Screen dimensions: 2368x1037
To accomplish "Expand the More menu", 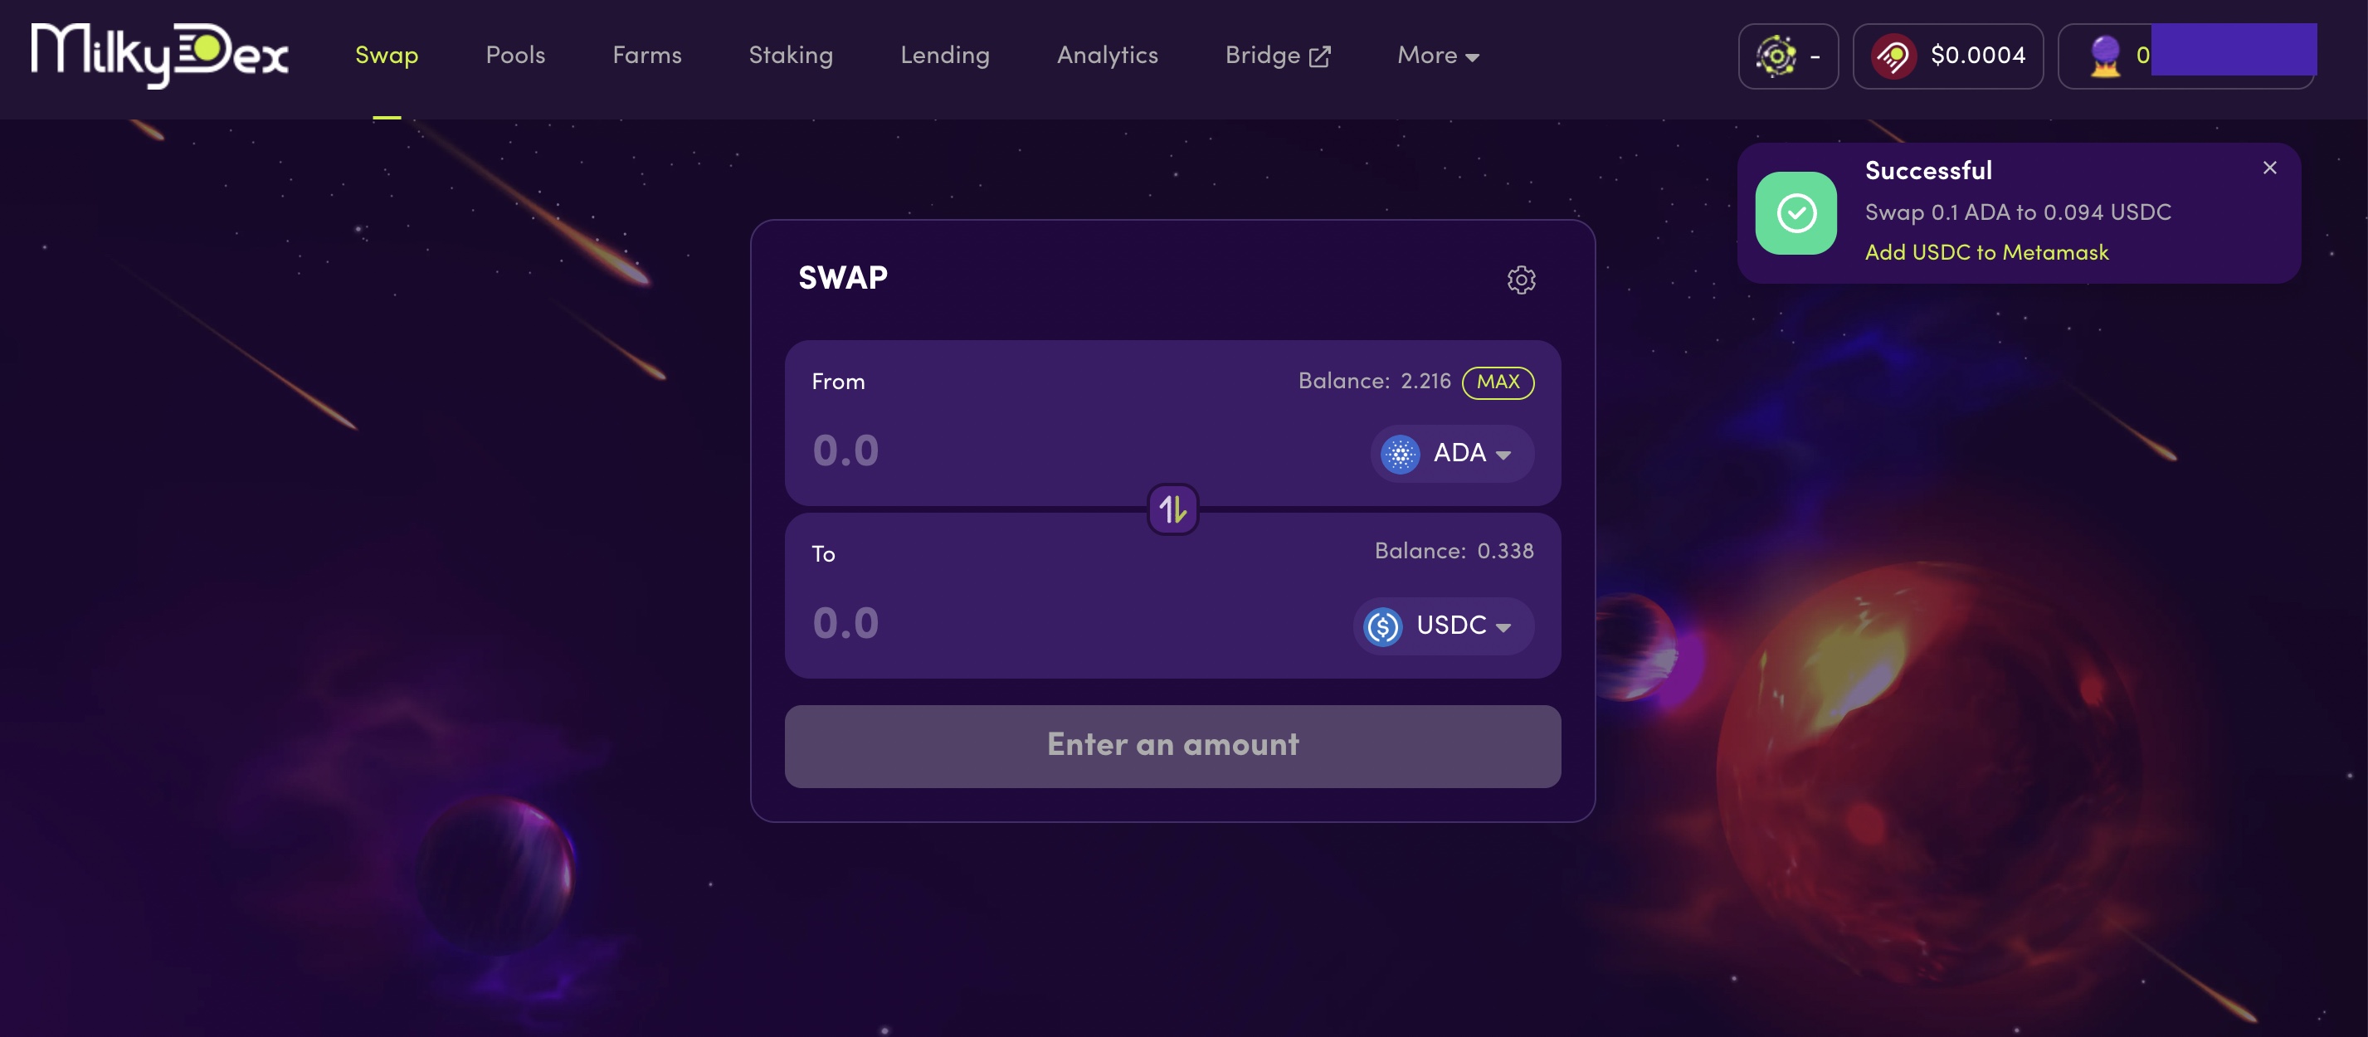I will [x=1438, y=55].
